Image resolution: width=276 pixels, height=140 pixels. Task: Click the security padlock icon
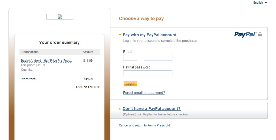click(x=260, y=34)
